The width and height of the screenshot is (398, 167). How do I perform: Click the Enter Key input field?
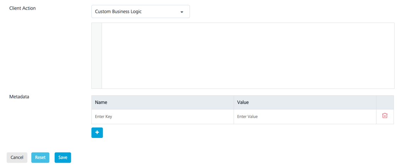coord(162,117)
